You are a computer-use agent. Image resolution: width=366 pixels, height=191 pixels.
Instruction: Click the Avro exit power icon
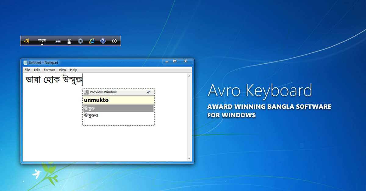(114, 41)
